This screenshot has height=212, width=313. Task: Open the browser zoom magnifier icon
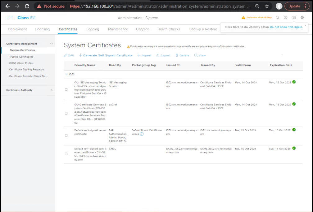coord(257,6)
